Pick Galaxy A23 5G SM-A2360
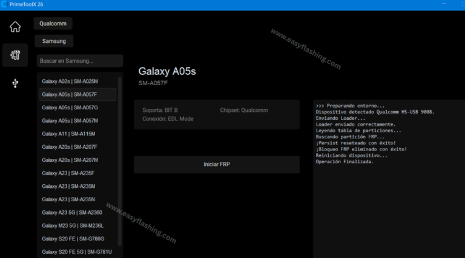This screenshot has height=258, width=465. 77,213
